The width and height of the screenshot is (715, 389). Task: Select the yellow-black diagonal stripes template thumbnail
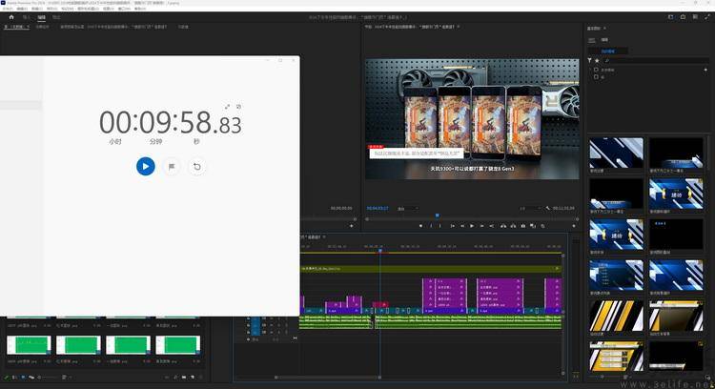tap(616, 316)
